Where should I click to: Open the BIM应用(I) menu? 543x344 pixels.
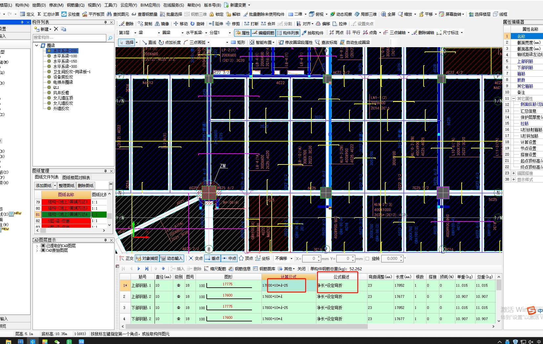pyautogui.click(x=150, y=5)
